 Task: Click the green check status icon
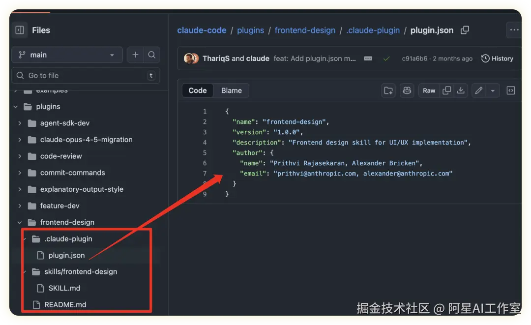click(386, 59)
